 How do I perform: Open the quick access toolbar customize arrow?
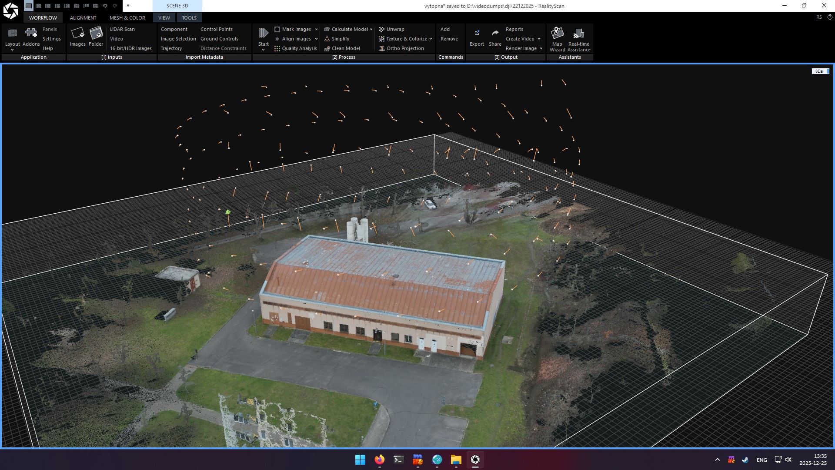pos(128,6)
